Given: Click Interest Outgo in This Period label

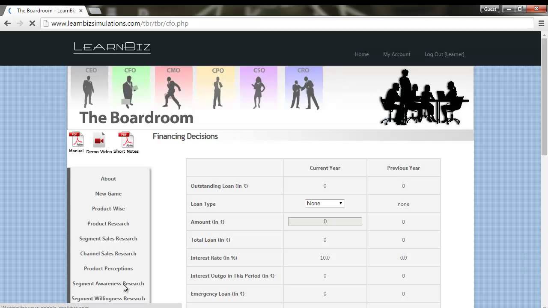Looking at the screenshot, I should (232, 276).
